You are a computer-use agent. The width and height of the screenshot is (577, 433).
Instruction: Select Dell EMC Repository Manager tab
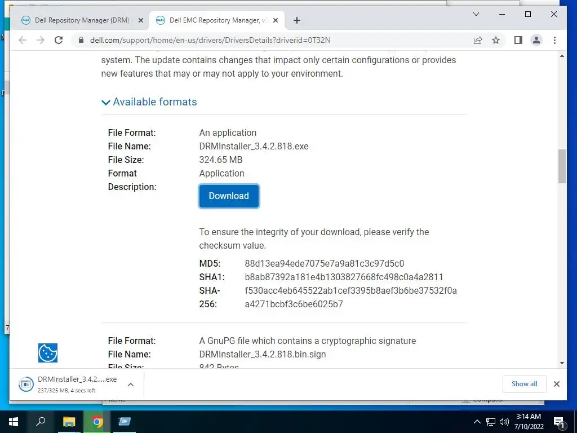point(216,20)
